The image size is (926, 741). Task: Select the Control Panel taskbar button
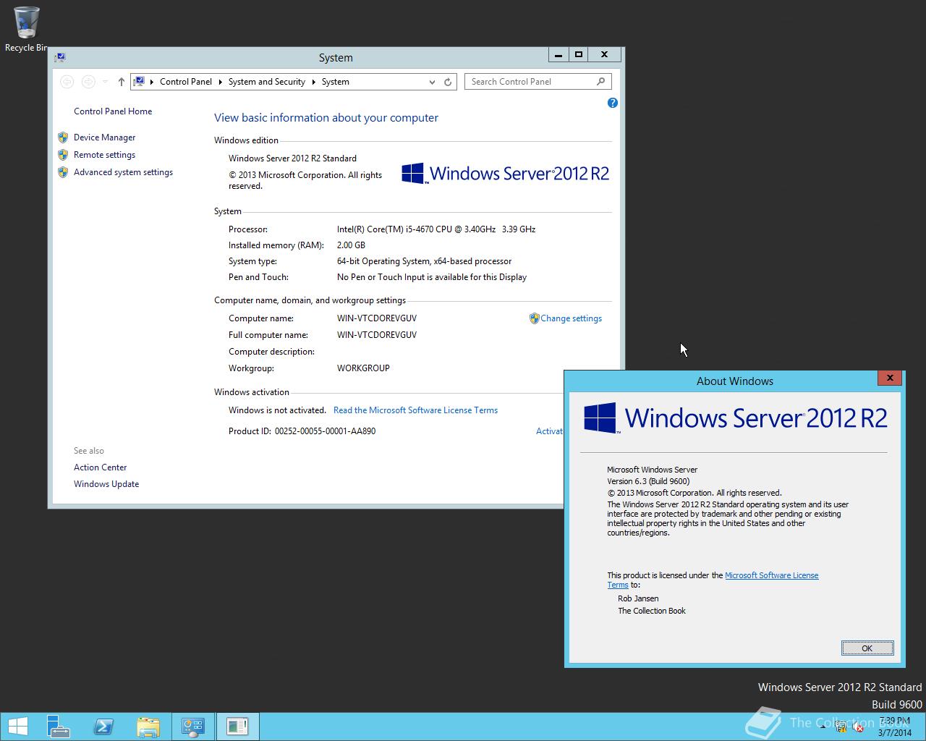tap(192, 727)
